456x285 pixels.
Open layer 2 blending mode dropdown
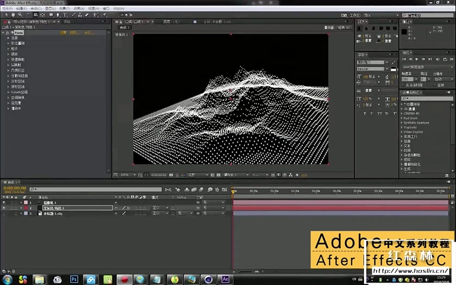pos(160,208)
